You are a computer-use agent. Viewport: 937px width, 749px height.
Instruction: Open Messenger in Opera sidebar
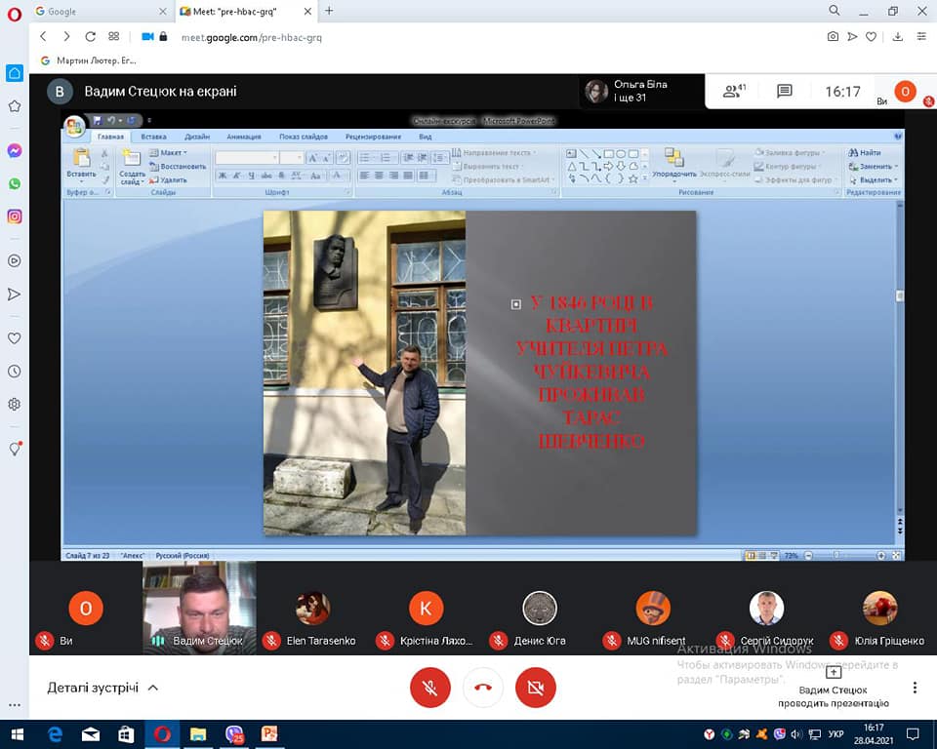tap(15, 151)
